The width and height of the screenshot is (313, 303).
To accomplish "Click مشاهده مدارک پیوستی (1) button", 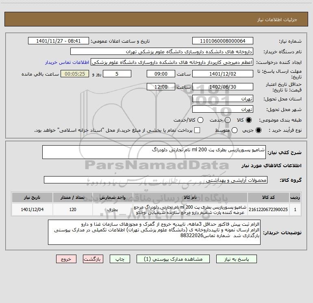I will point(173,259).
